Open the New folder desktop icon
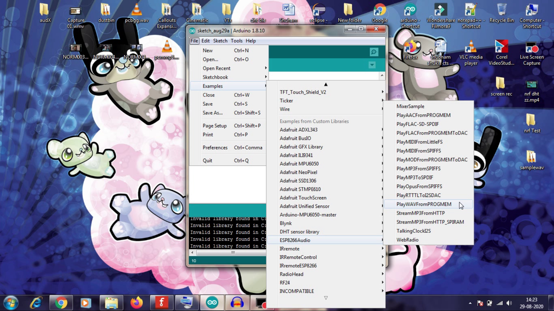 coord(349,13)
